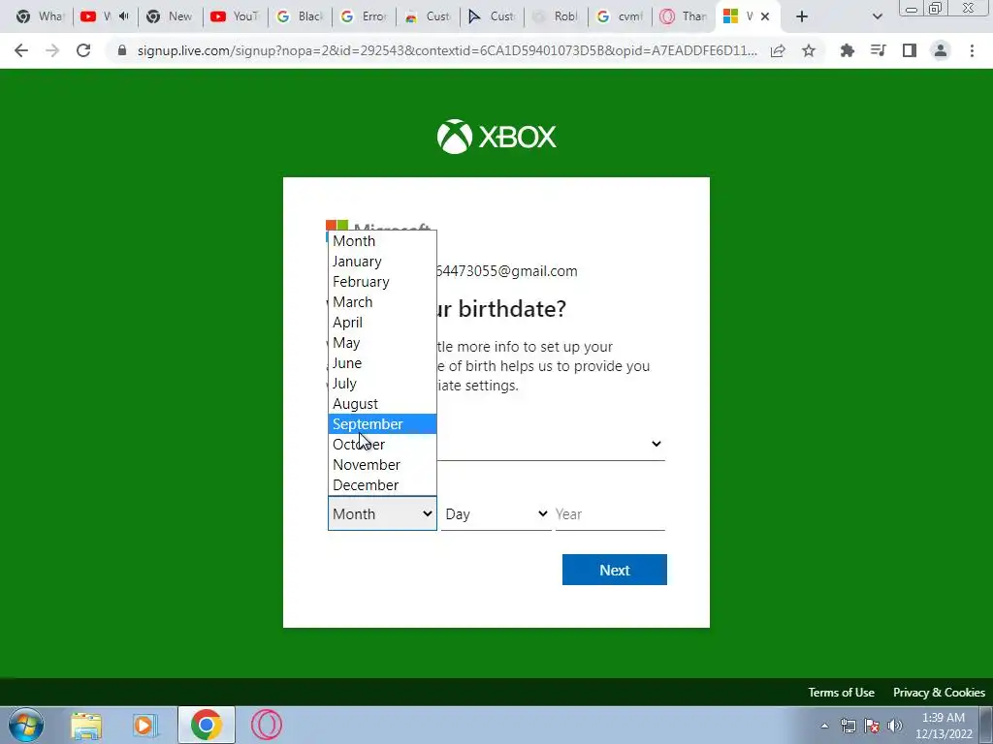Switch to the 'Robl' tab

556,16
